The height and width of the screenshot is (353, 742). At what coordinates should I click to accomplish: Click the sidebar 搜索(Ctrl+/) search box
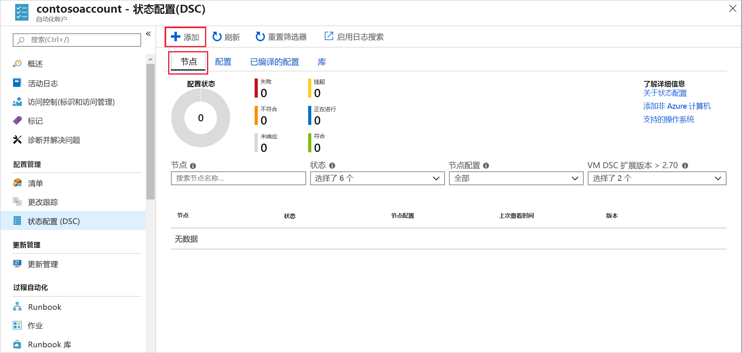[x=77, y=40]
